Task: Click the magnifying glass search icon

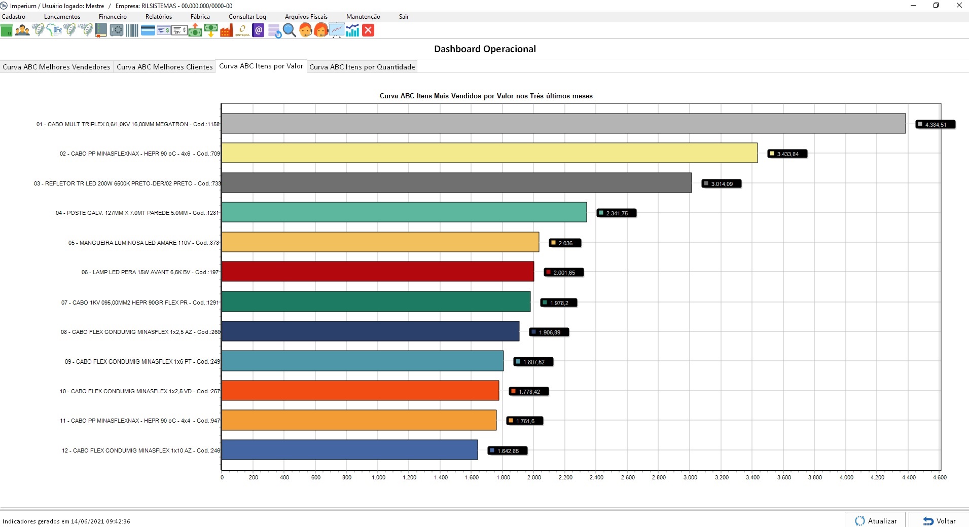Action: point(290,30)
